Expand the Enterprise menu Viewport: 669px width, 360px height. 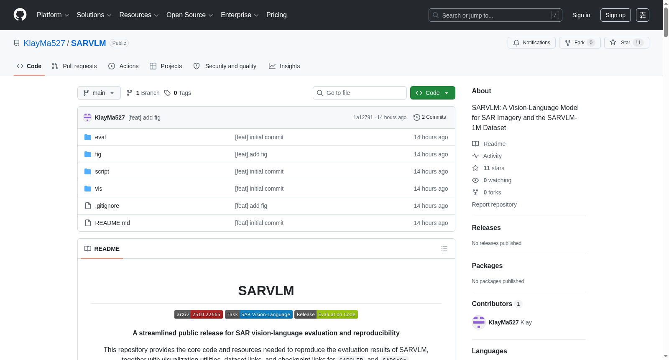pos(240,15)
